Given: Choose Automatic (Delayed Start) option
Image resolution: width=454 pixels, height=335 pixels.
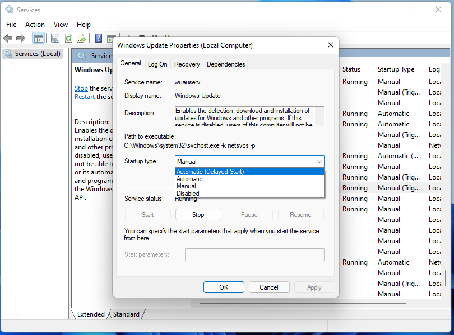Looking at the screenshot, I should pos(249,172).
